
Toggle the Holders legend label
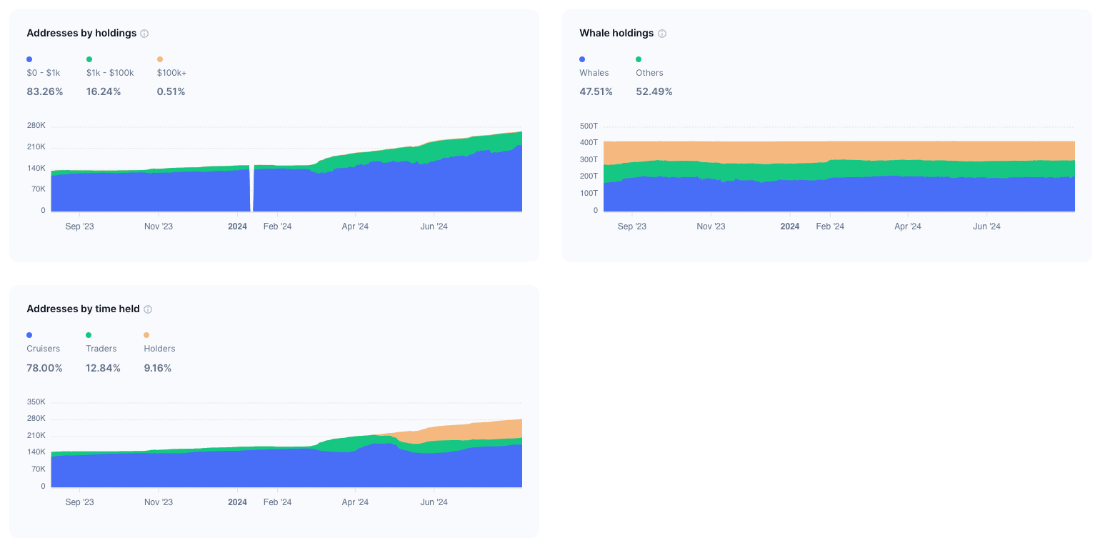click(159, 349)
